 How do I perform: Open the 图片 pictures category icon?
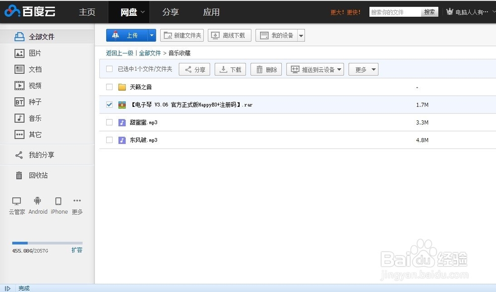click(19, 53)
